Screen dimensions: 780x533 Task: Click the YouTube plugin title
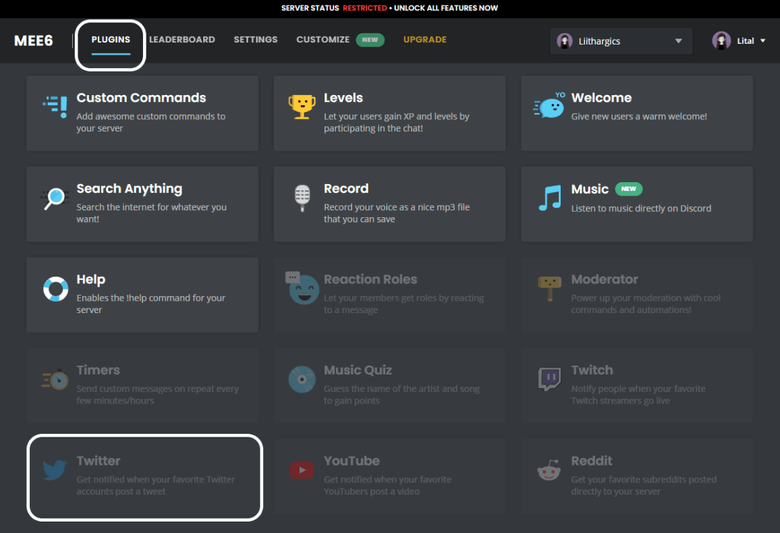pyautogui.click(x=352, y=461)
